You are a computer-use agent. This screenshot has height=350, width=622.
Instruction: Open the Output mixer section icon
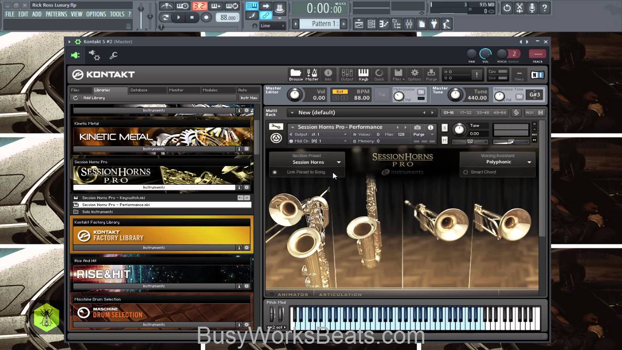tap(347, 74)
